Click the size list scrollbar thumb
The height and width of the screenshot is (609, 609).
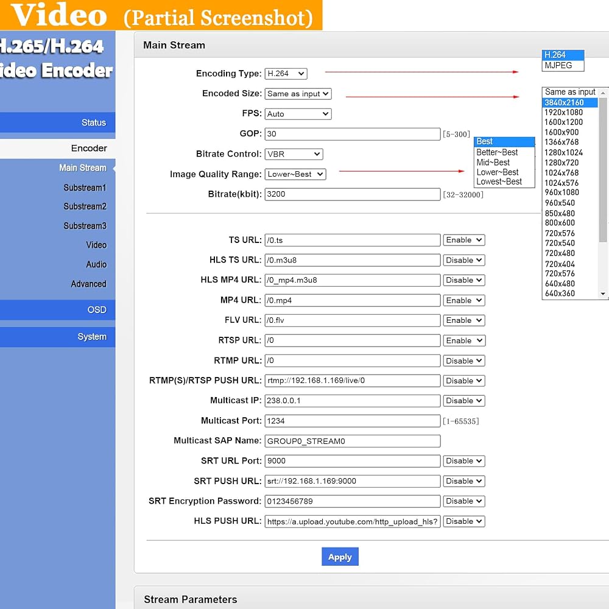[x=603, y=170]
